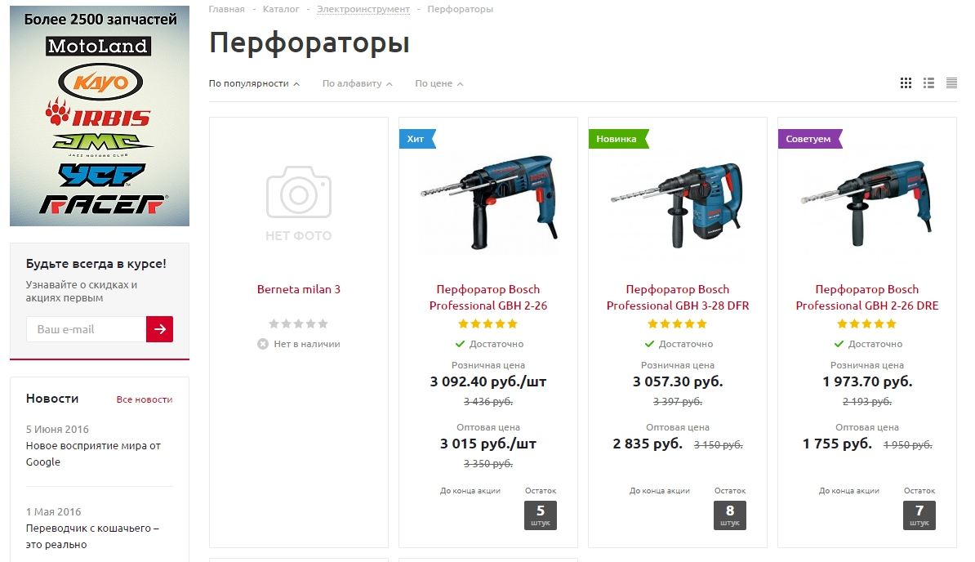The image size is (975, 562).
Task: Click star rating of Berneta milan 3
Action: tap(299, 323)
